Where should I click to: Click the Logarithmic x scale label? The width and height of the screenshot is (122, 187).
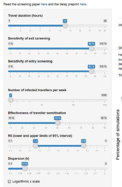tap(26, 182)
